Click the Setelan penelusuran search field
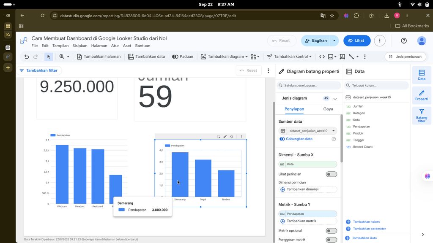 309,85
